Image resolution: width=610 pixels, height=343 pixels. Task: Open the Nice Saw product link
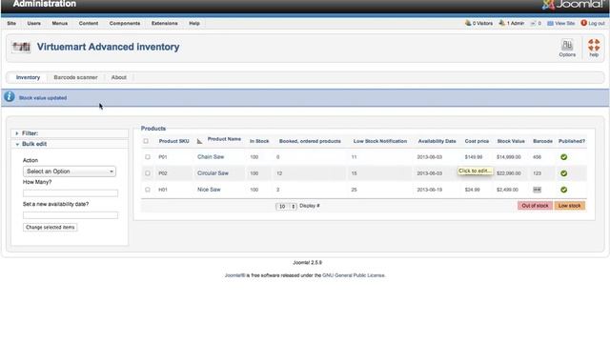tap(209, 190)
